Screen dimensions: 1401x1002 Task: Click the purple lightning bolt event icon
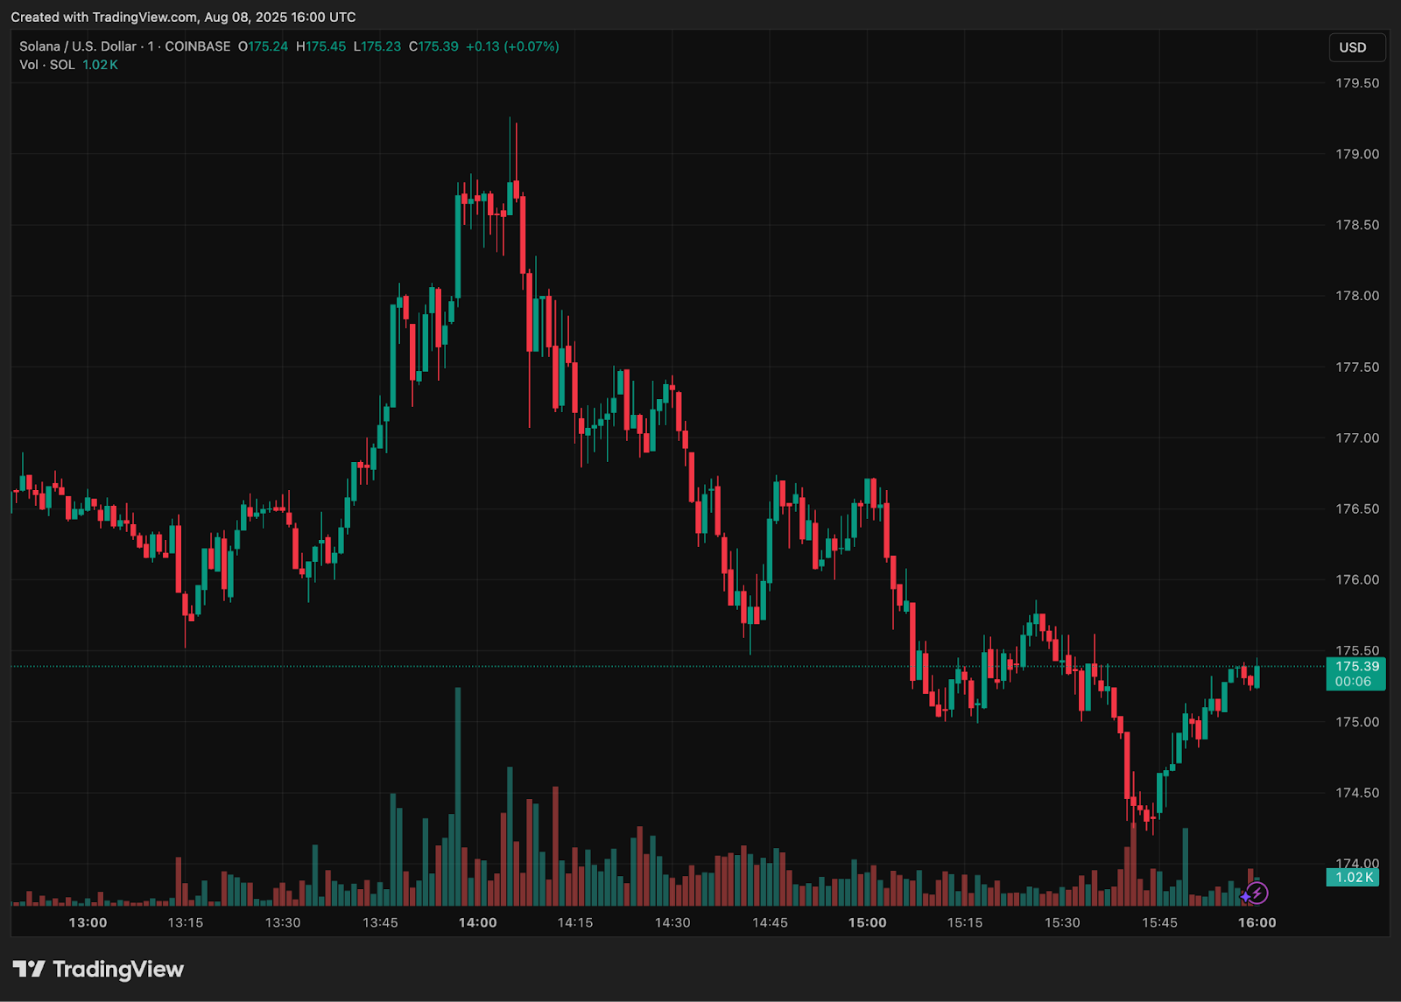point(1257,893)
